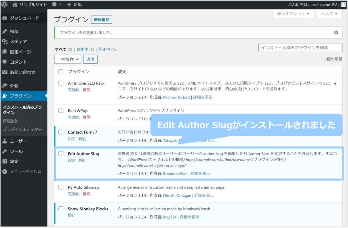Click the 投稿 pushpin icon in sidebar
Screen dimensions: 348x228
tap(5, 32)
